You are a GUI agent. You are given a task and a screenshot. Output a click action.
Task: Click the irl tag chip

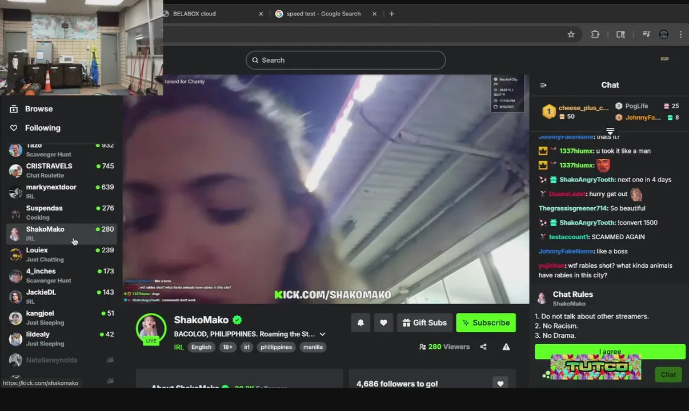click(x=246, y=347)
